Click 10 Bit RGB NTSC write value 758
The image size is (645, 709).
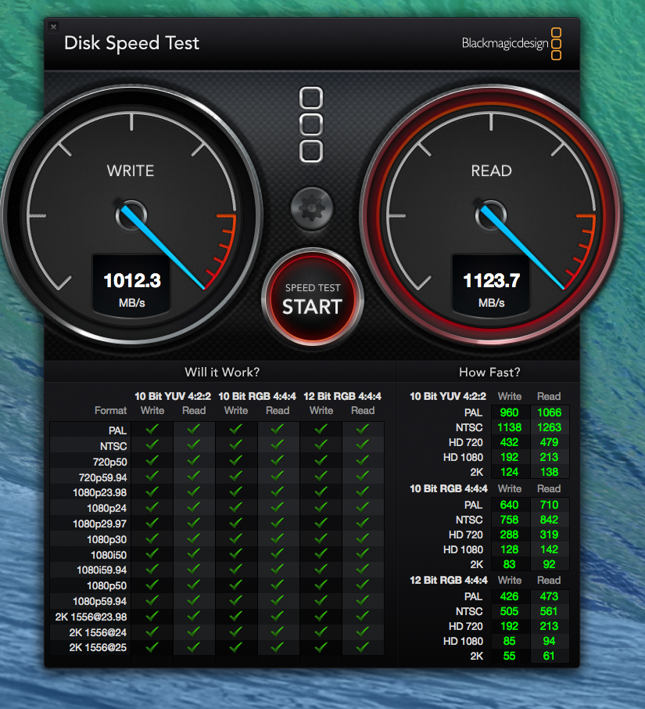point(509,520)
